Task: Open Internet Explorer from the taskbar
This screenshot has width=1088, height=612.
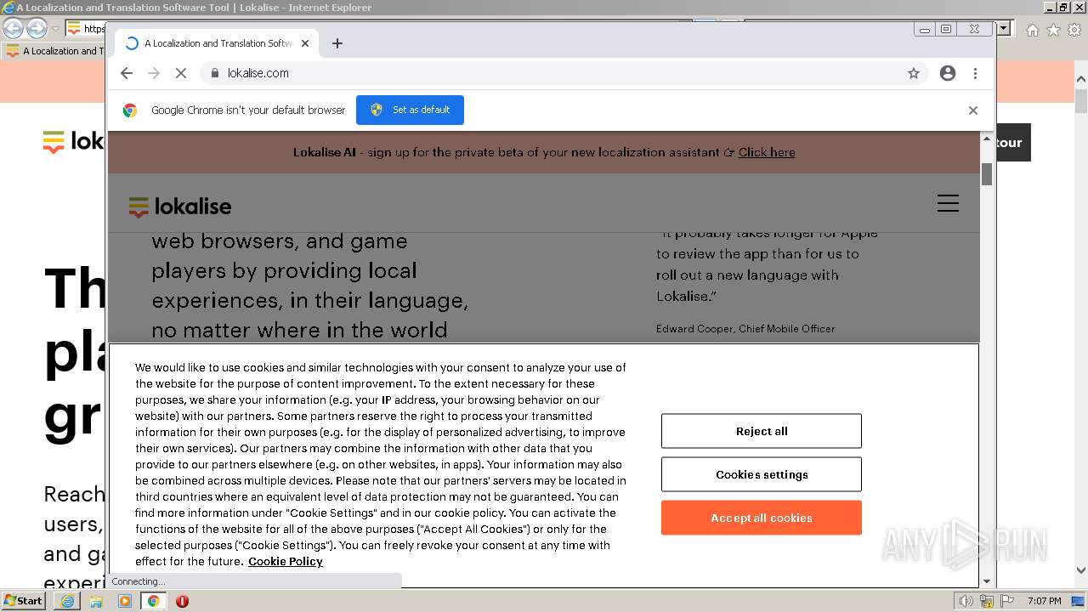Action: (67, 601)
